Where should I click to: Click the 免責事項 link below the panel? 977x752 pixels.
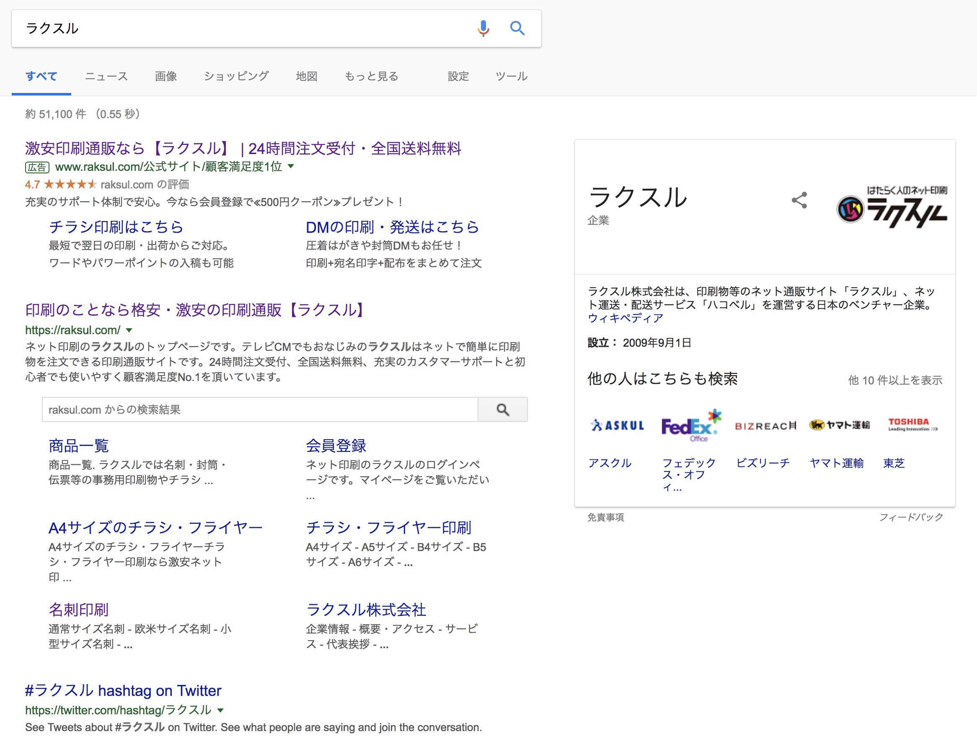[x=606, y=517]
